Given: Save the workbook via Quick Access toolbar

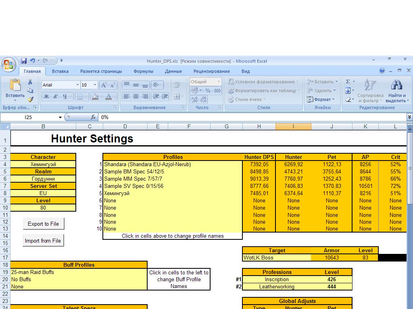Looking at the screenshot, I should pyautogui.click(x=24, y=61).
